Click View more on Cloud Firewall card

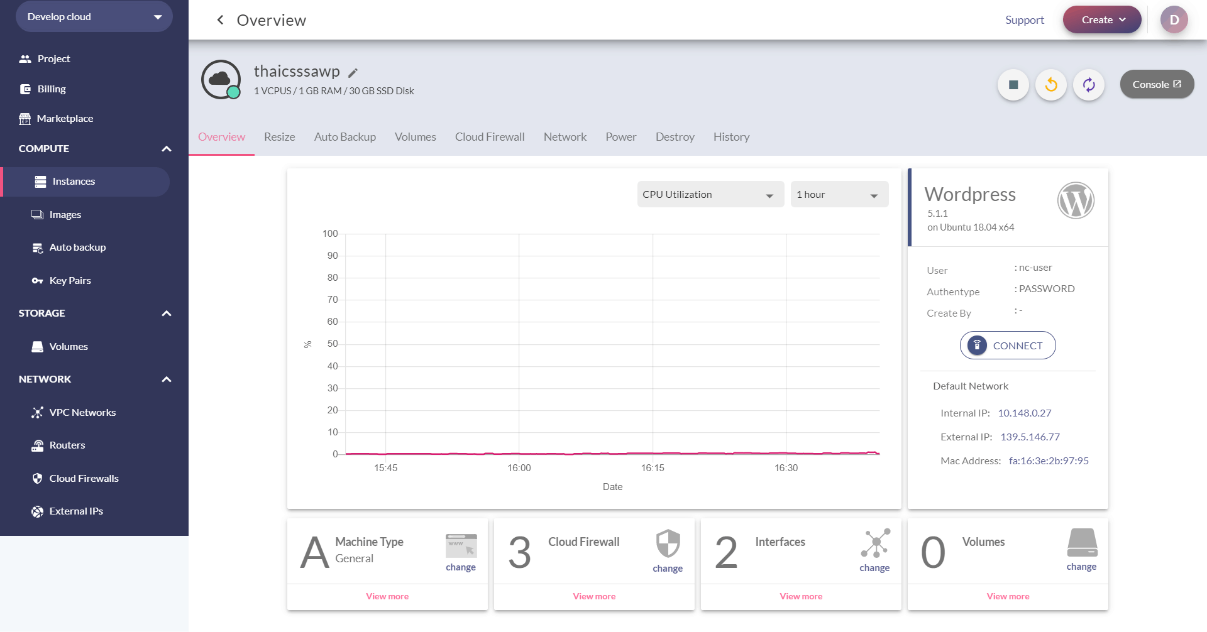[x=594, y=596]
